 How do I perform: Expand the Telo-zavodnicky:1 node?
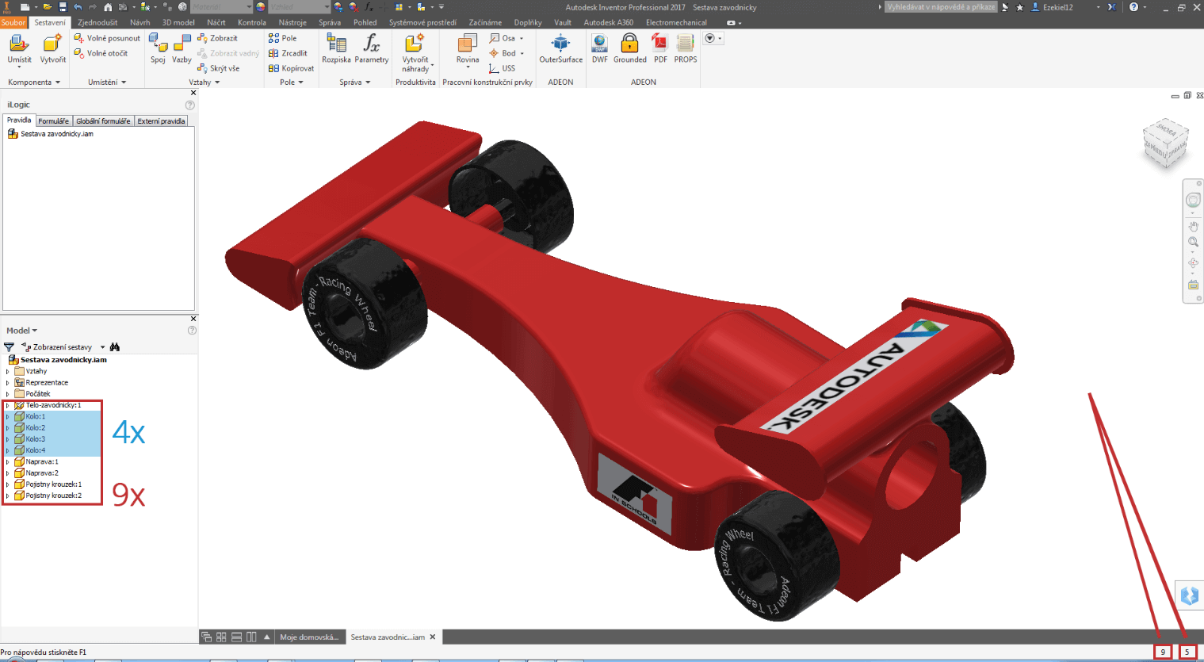[7, 405]
